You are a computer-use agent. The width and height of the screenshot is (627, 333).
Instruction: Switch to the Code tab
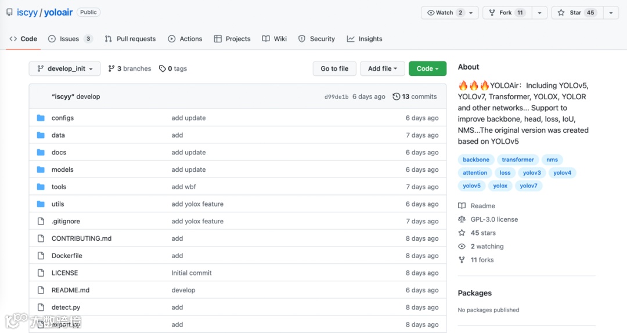click(x=23, y=39)
